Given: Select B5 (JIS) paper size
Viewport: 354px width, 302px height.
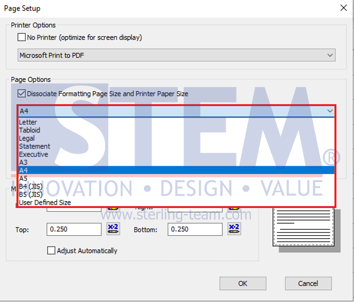Looking at the screenshot, I should 31,195.
